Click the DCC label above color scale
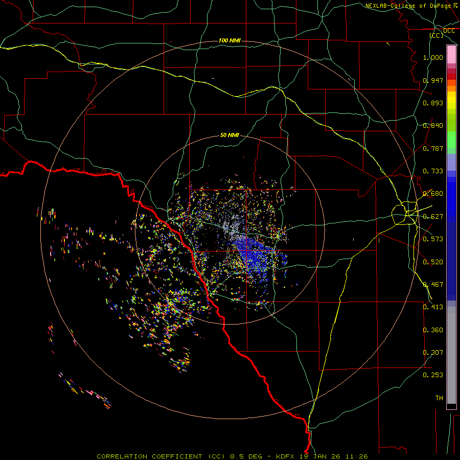Viewport: 460px width, 460px height. click(449, 31)
